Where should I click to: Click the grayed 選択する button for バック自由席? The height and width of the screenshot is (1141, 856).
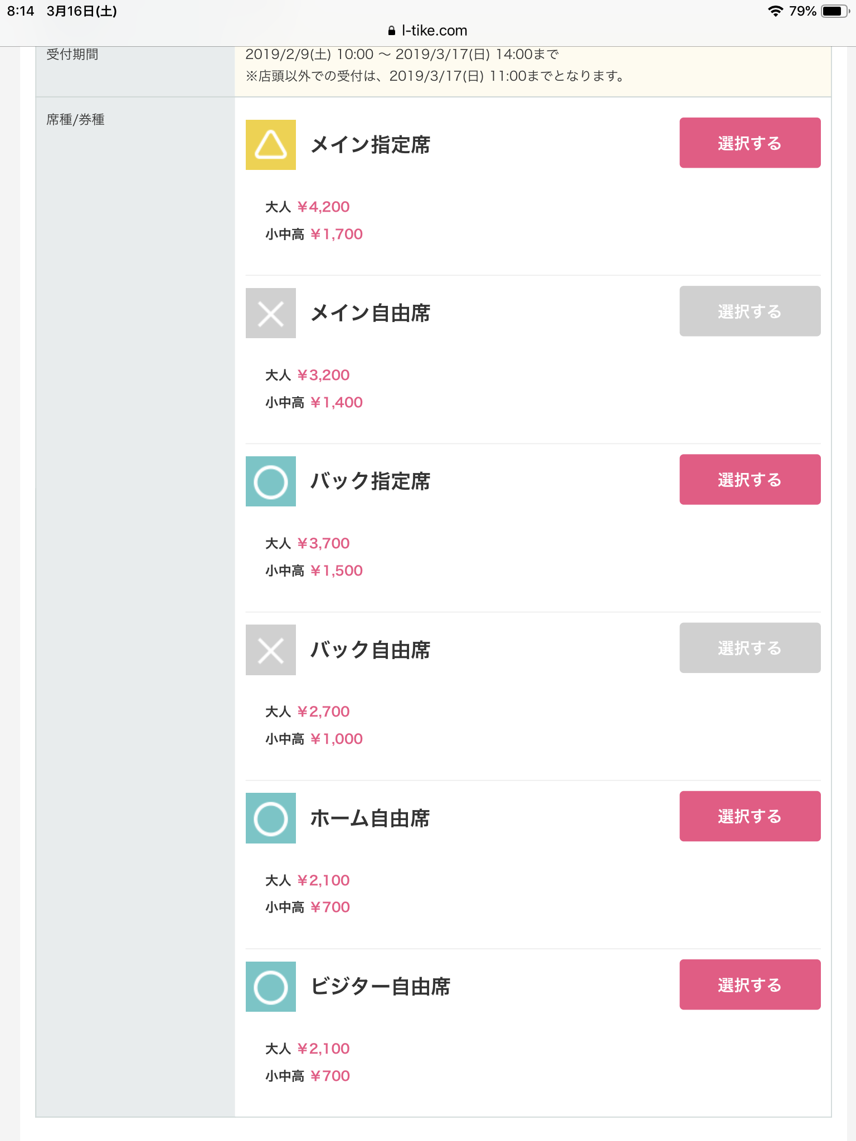[x=750, y=648]
